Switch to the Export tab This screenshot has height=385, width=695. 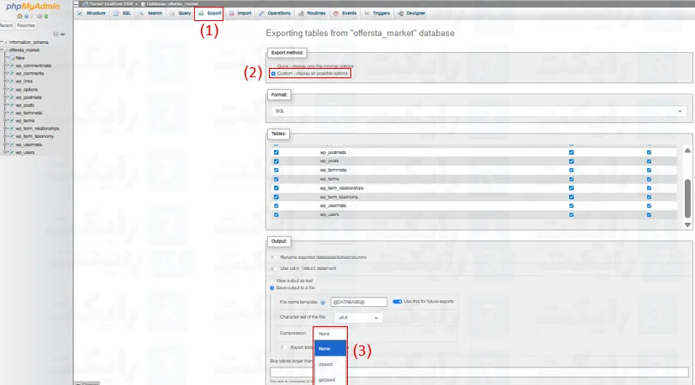tap(209, 13)
